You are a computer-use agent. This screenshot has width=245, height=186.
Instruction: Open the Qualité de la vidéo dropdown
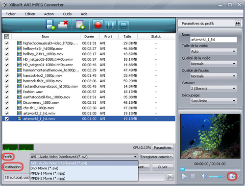[x=214, y=64]
